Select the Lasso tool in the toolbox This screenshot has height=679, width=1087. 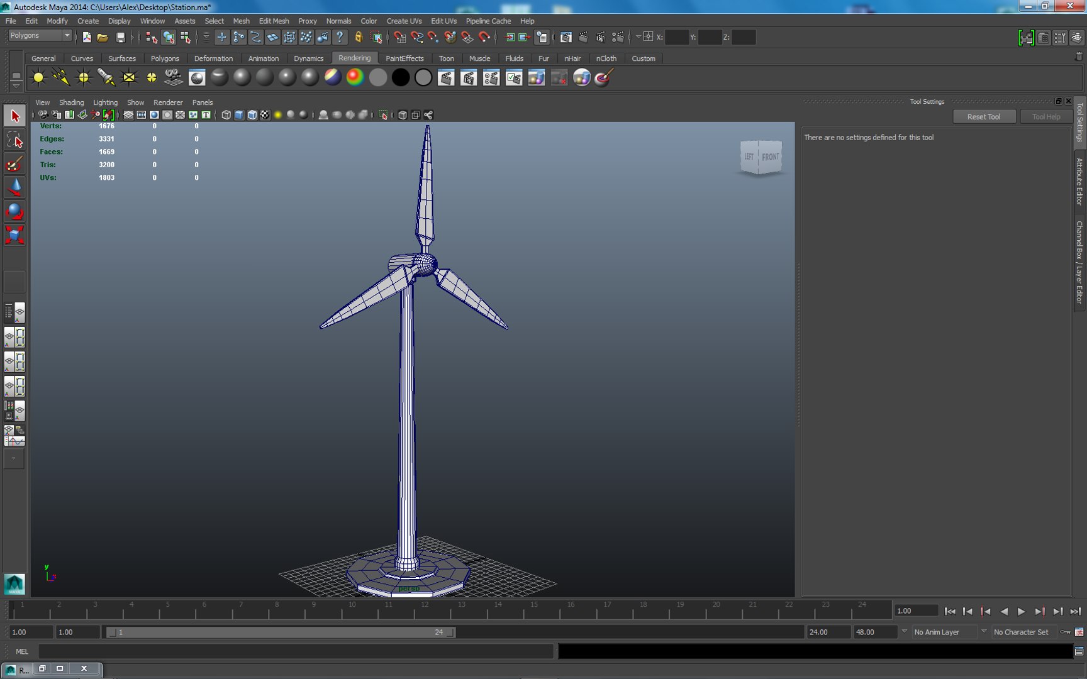coord(14,140)
